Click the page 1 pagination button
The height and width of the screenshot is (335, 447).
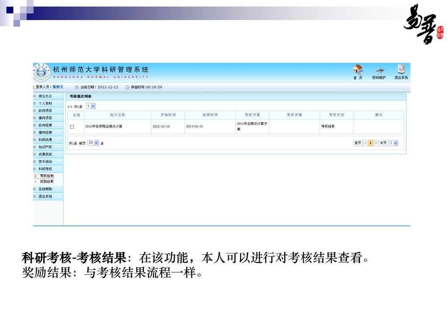coord(371,143)
